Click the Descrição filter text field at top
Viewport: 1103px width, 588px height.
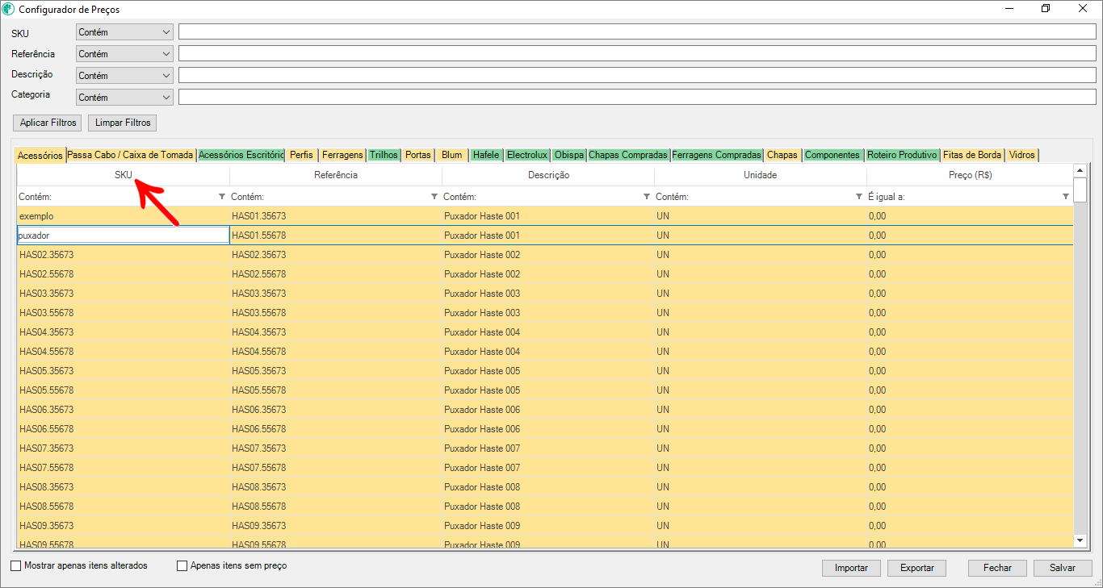point(637,75)
